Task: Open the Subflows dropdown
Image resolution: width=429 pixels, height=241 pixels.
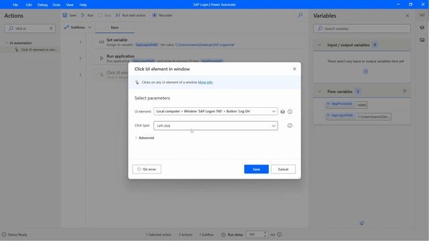Action: pyautogui.click(x=78, y=27)
